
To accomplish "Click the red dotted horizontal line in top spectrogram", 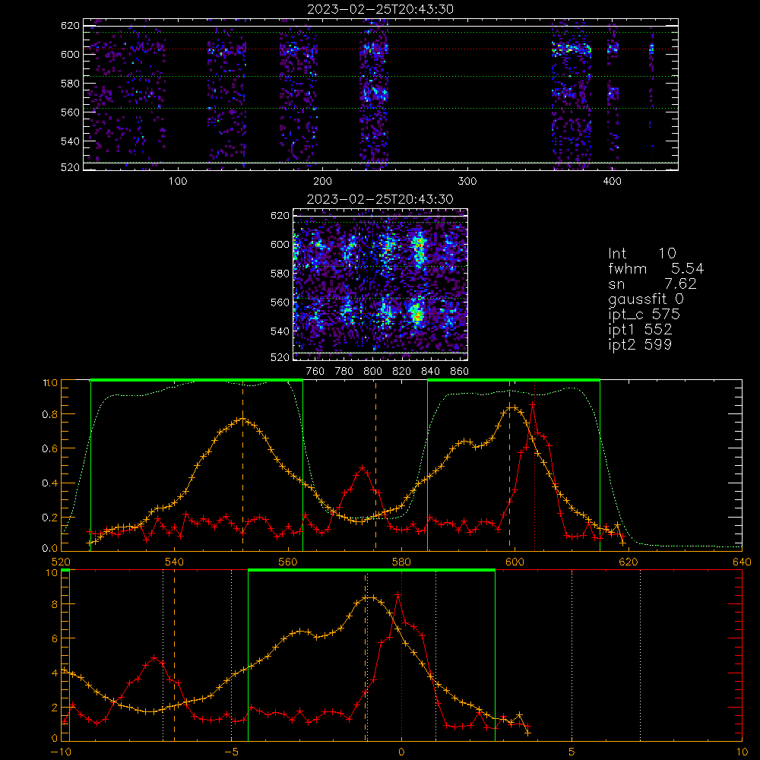I will [381, 49].
